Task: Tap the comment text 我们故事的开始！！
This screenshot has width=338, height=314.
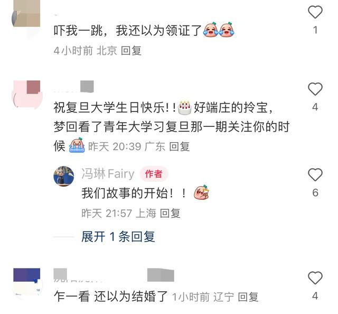Action: click(x=134, y=193)
